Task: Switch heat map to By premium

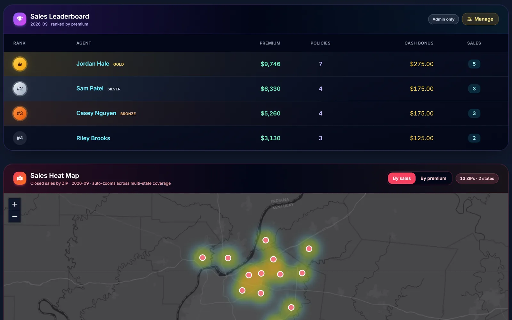Action: point(433,178)
